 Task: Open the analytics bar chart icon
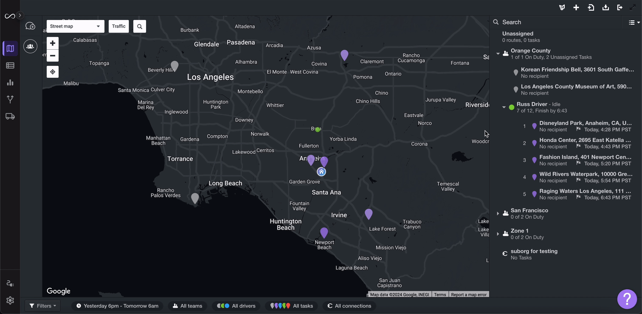coord(10,82)
